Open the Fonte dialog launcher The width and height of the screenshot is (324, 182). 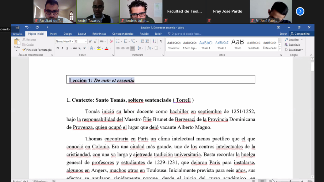coord(113,55)
